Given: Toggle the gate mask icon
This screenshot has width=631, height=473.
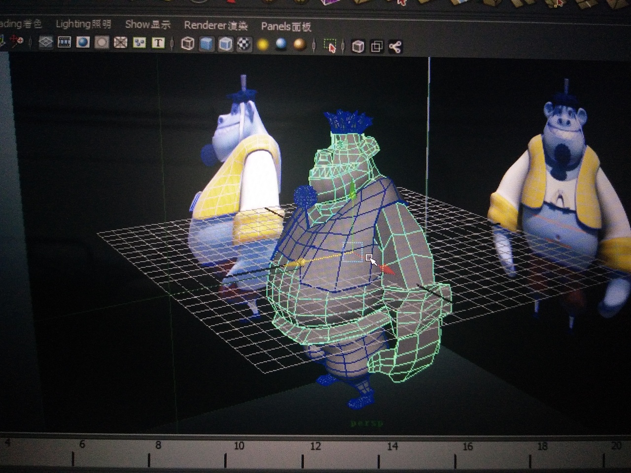Looking at the screenshot, I should [102, 43].
